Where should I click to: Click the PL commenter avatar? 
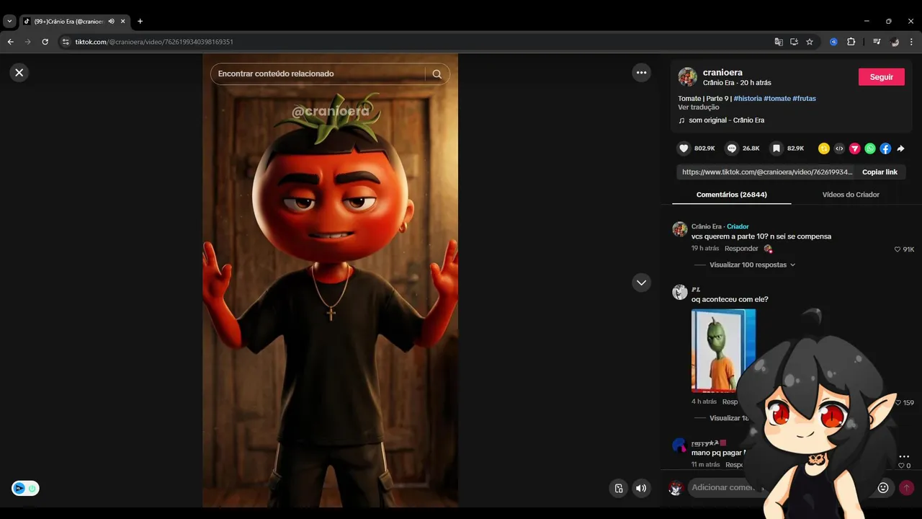point(680,292)
